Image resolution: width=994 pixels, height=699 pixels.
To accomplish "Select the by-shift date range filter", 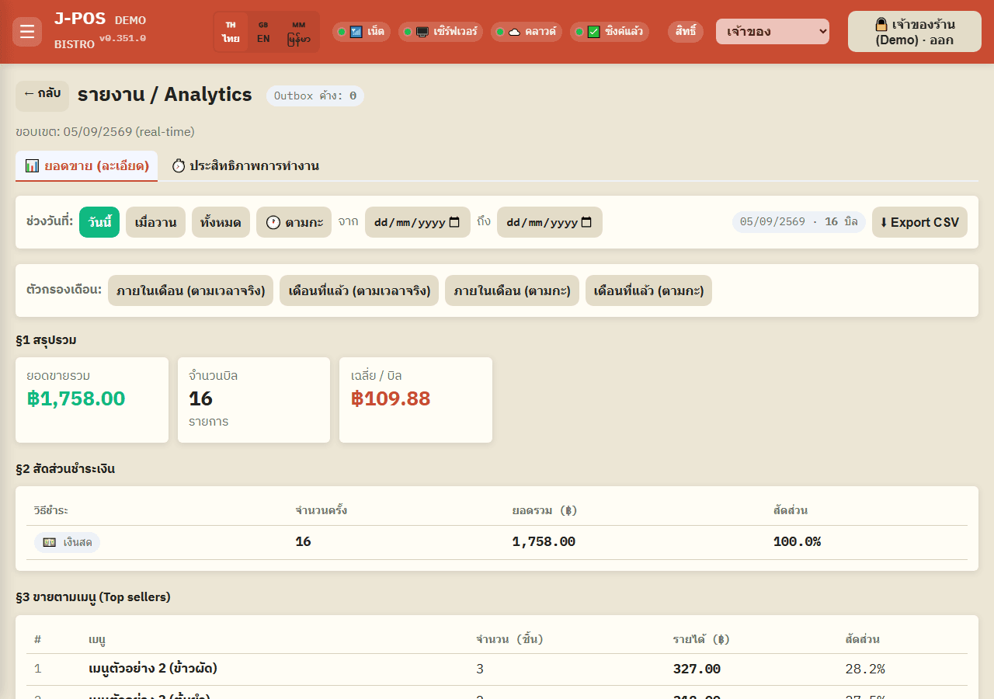I will pyautogui.click(x=294, y=222).
